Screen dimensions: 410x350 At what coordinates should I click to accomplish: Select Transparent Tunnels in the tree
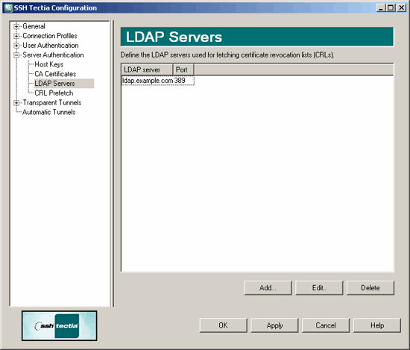pyautogui.click(x=51, y=102)
